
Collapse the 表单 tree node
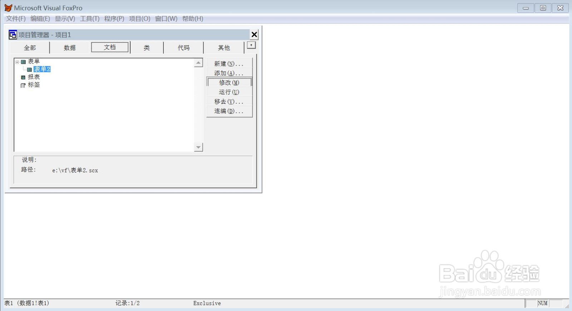click(17, 62)
